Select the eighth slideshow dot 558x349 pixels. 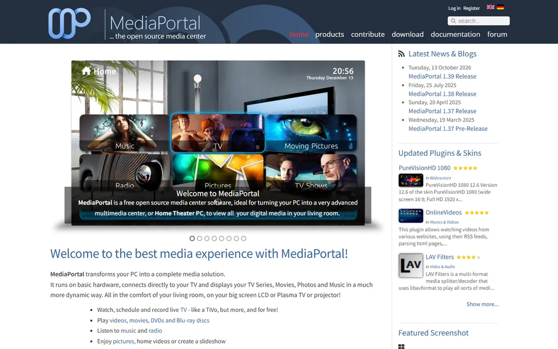click(244, 238)
